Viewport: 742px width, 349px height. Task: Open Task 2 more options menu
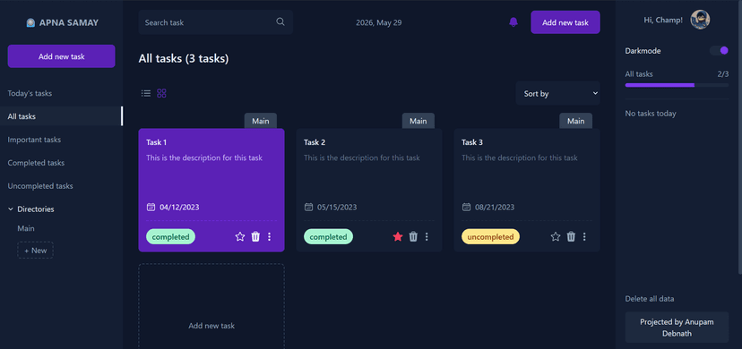tap(427, 236)
